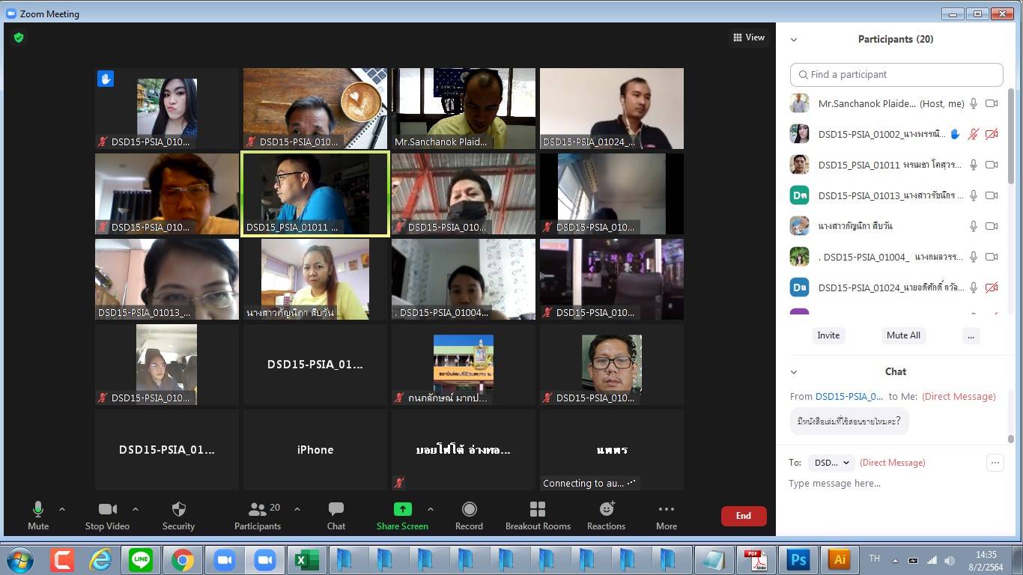1023x575 pixels.
Task: Click the green Share Screen icon
Action: pos(402,510)
